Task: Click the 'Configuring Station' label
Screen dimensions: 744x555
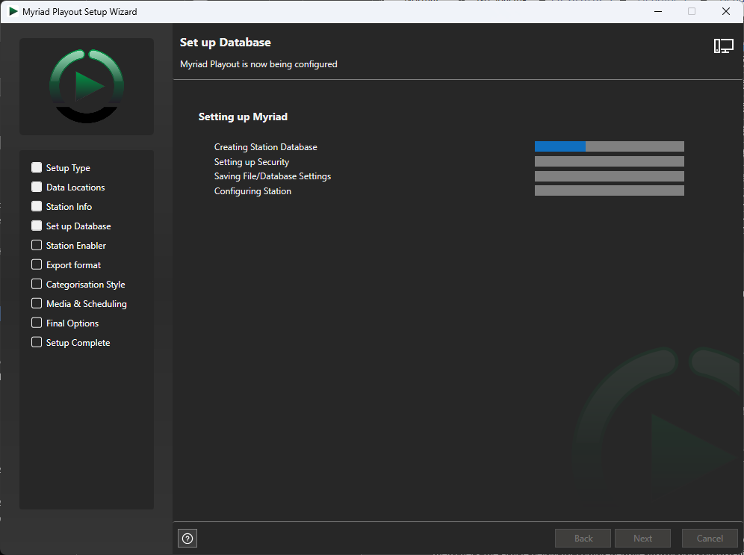Action: tap(252, 191)
